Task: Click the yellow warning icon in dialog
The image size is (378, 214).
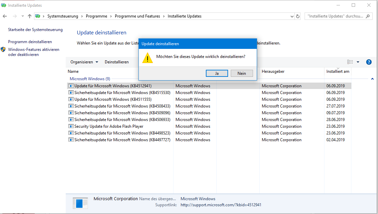Action: pyautogui.click(x=148, y=58)
